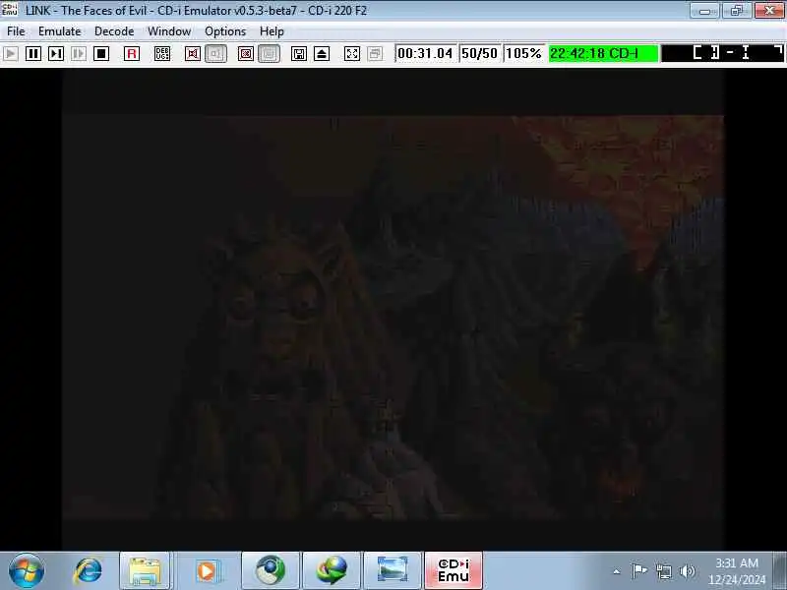
Task: Open Internet Download Manager taskbar icon
Action: point(332,571)
